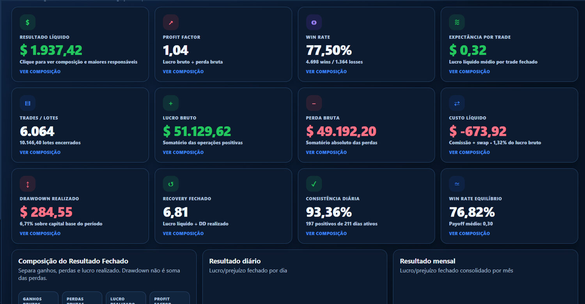Click the wave icon on Expectância por Trade card
The image size is (585, 304).
457,22
